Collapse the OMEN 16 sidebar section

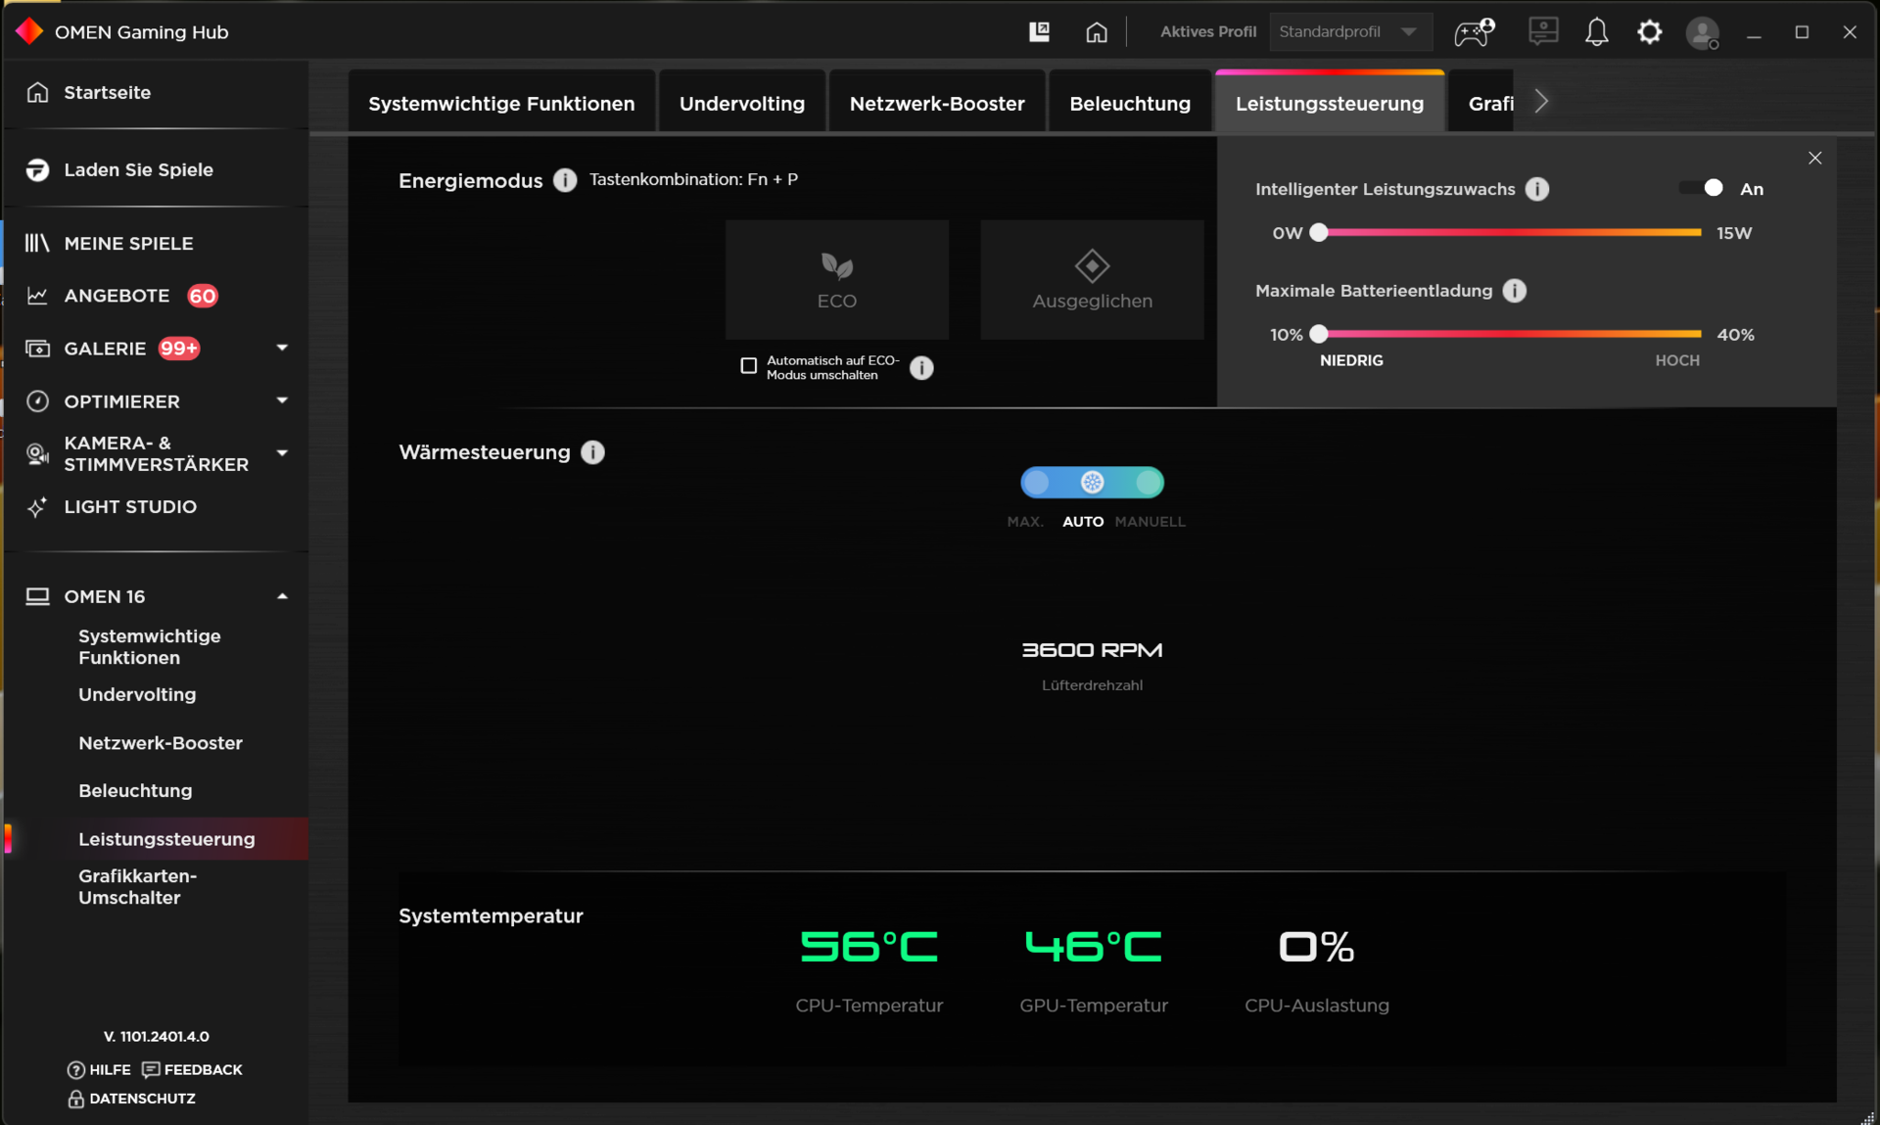point(282,596)
